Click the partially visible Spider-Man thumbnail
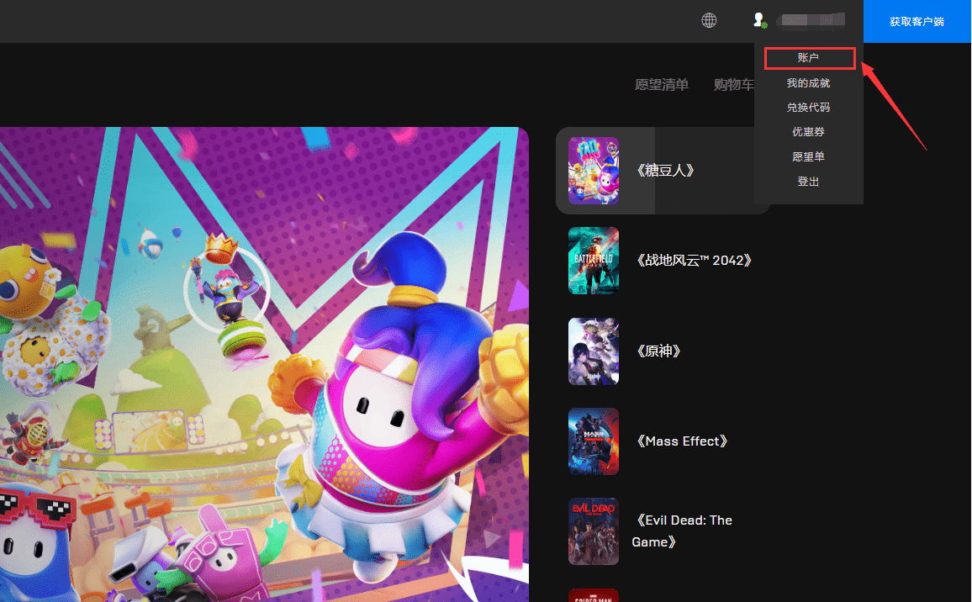Image resolution: width=972 pixels, height=602 pixels. pyautogui.click(x=593, y=594)
